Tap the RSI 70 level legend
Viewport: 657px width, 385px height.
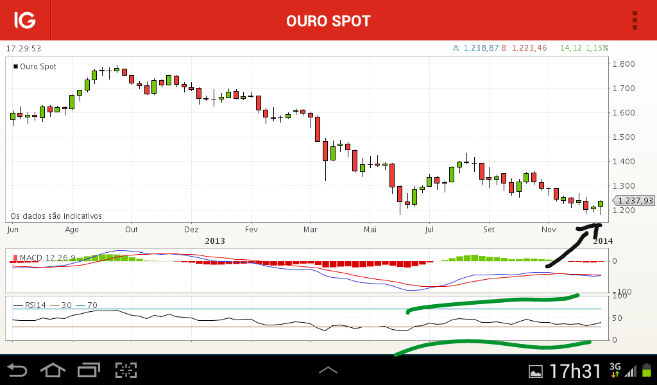click(87, 305)
